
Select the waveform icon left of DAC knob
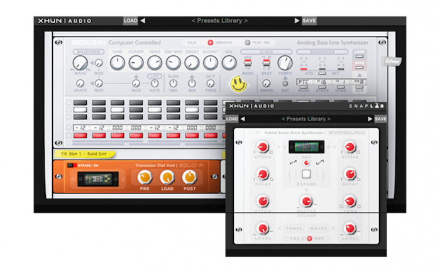294,162
